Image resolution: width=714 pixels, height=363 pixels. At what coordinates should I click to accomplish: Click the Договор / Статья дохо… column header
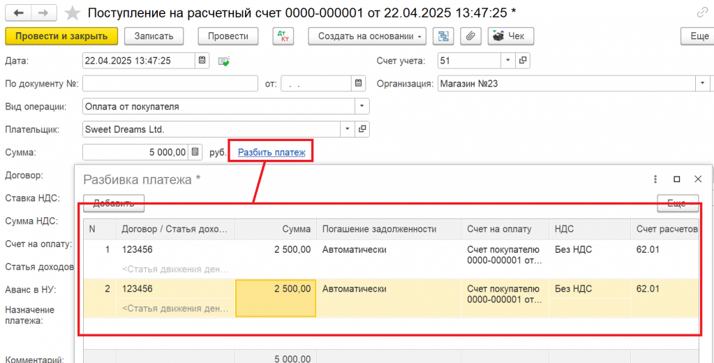[175, 229]
